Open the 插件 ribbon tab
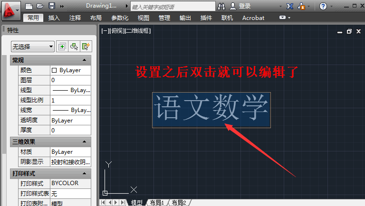 pyautogui.click(x=206, y=18)
